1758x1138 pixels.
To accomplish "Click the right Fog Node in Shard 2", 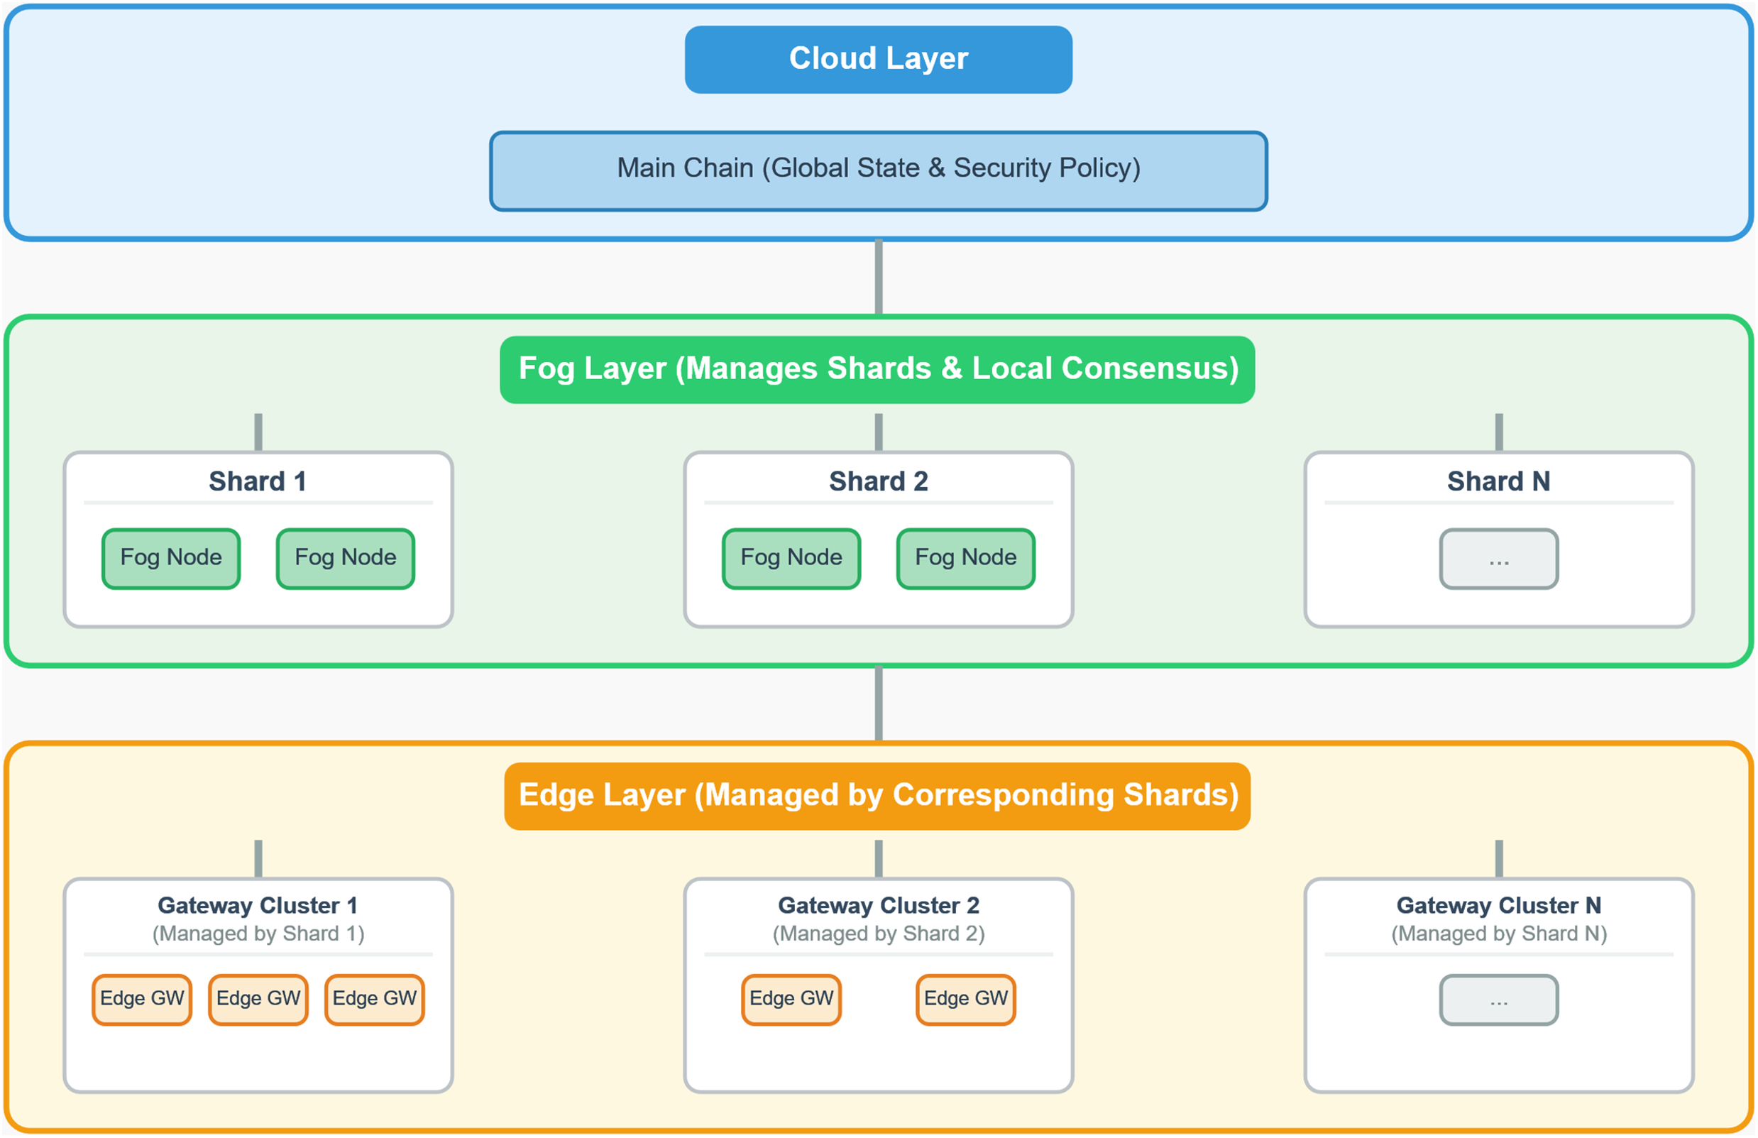I will point(965,558).
